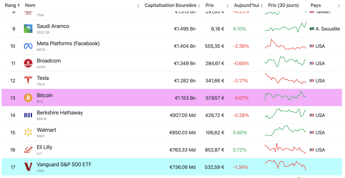
Task: Click the USA flag in the Walmart row
Action: point(312,132)
